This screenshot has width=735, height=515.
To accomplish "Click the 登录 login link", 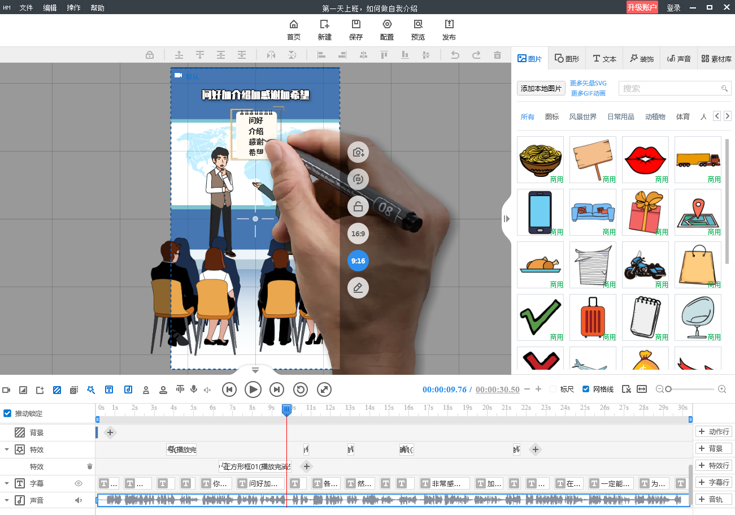I will tap(673, 7).
